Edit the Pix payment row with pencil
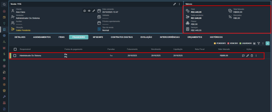 pos(248,55)
